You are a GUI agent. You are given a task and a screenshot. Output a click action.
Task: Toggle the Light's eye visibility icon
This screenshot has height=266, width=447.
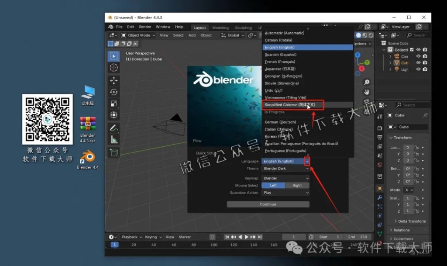(x=418, y=69)
